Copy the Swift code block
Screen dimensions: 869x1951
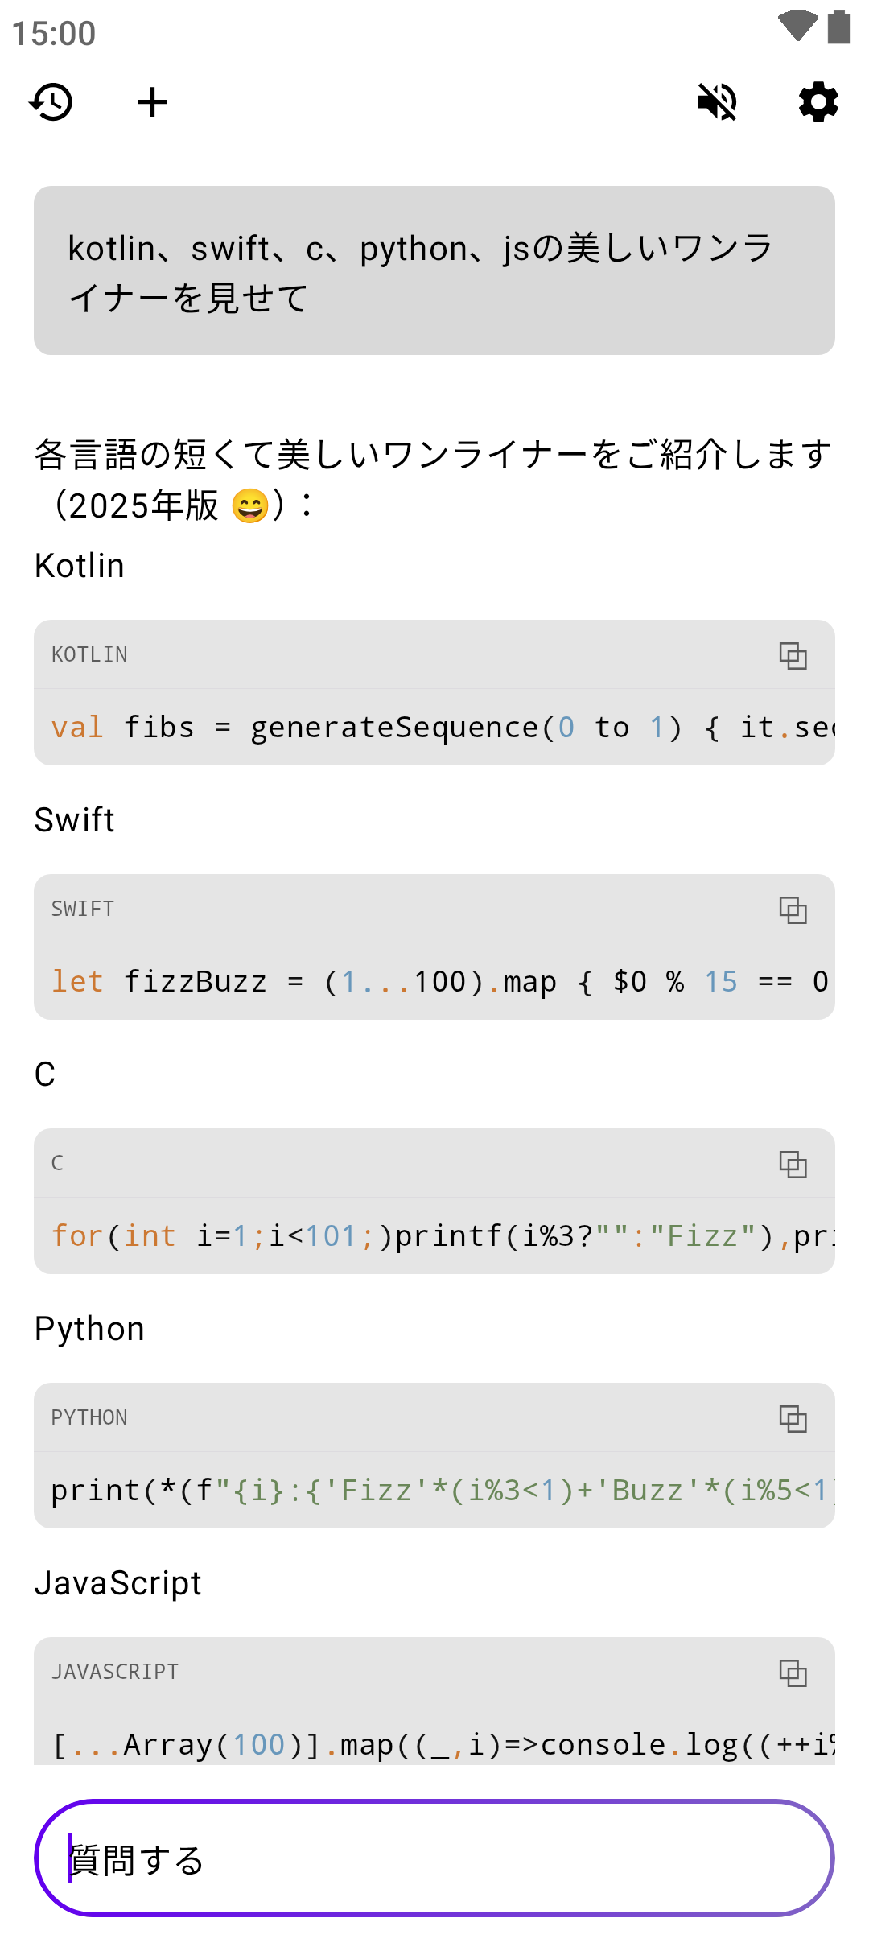[x=793, y=910]
